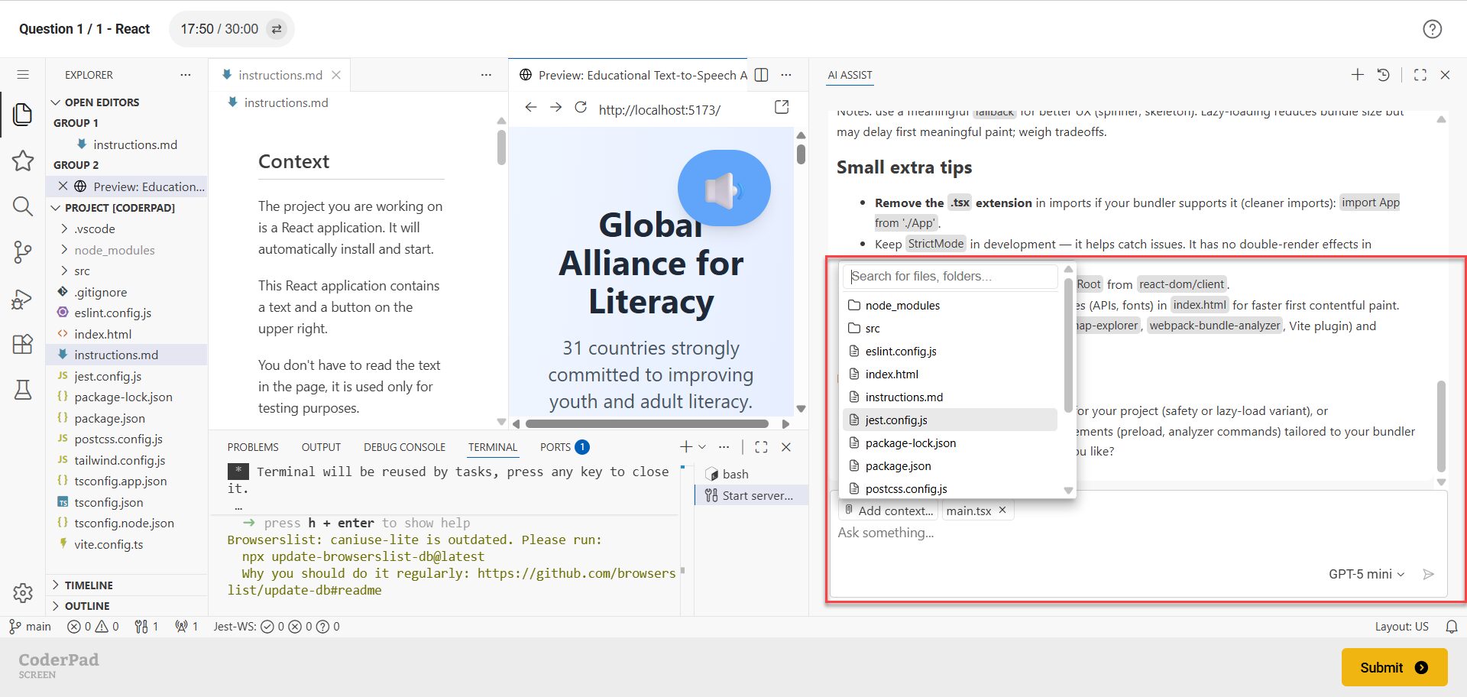This screenshot has width=1467, height=697.
Task: Click the Manage gear icon
Action: [x=23, y=592]
